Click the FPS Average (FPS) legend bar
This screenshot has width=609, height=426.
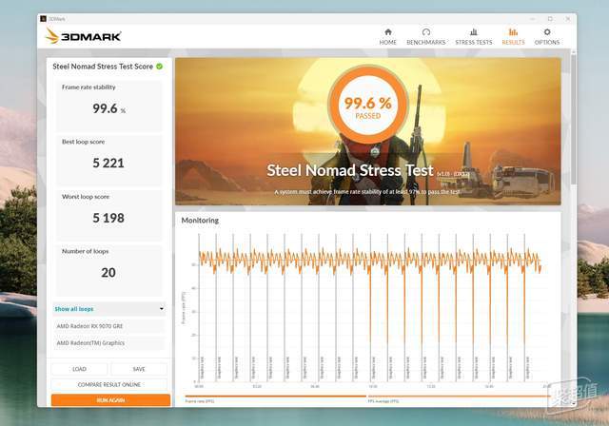click(459, 397)
